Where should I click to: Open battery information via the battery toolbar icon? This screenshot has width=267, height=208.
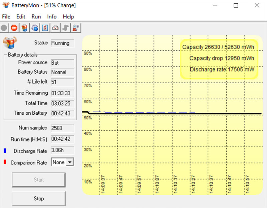[x=24, y=28]
